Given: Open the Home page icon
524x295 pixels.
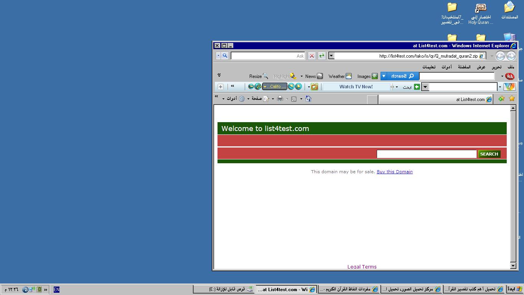Looking at the screenshot, I should 308,99.
